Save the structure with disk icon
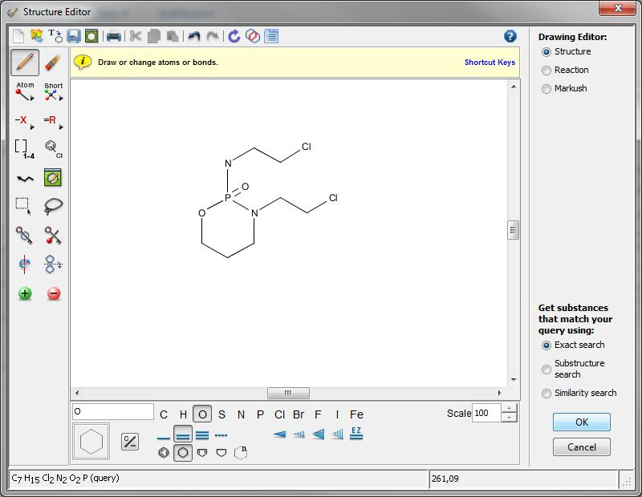Screen dimensions: 642x497 74,36
